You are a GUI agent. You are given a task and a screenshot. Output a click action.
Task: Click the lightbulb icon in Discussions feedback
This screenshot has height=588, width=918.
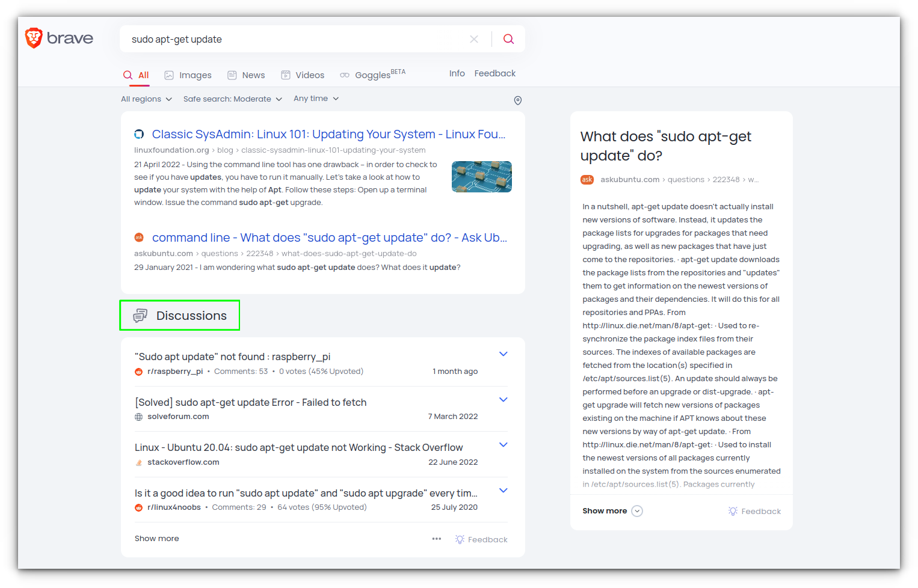460,539
